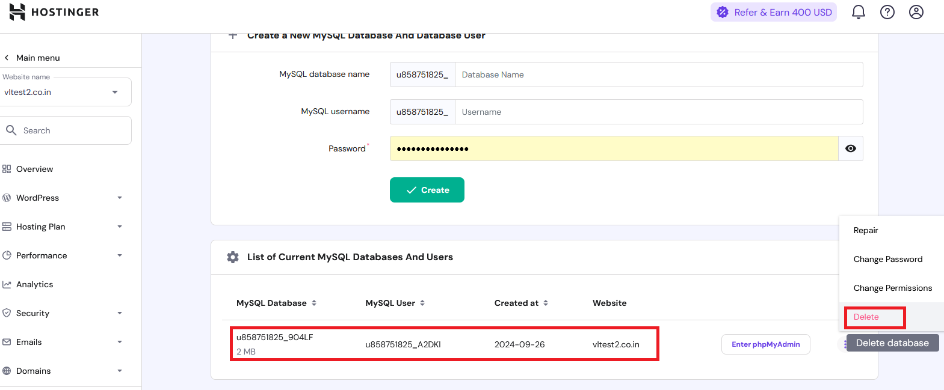
Task: Select Delete from the context menu
Action: tap(866, 317)
